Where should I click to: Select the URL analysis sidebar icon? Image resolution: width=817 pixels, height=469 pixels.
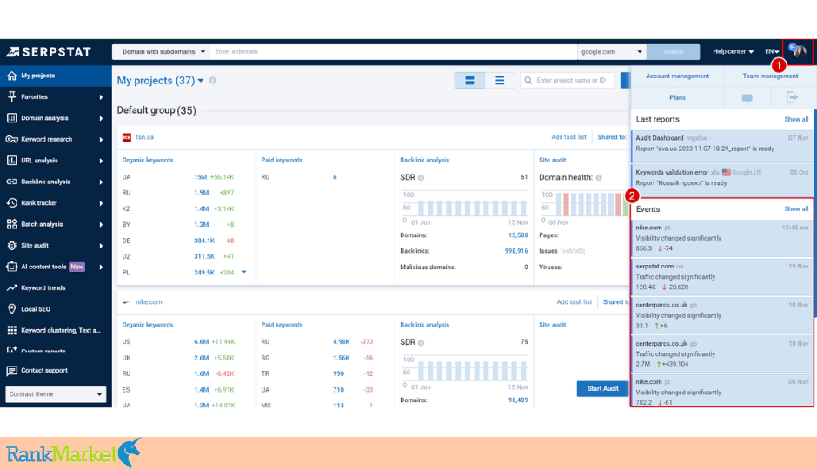11,161
